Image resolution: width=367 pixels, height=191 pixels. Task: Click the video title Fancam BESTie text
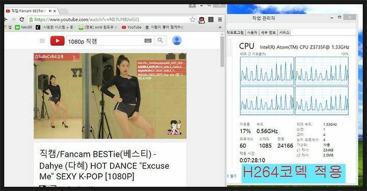pos(104,166)
